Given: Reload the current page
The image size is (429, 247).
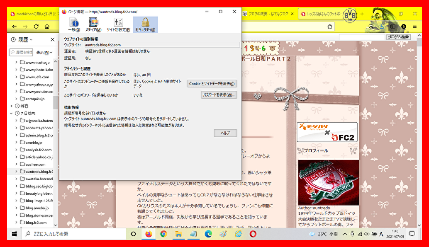Looking at the screenshot, I should point(36,26).
